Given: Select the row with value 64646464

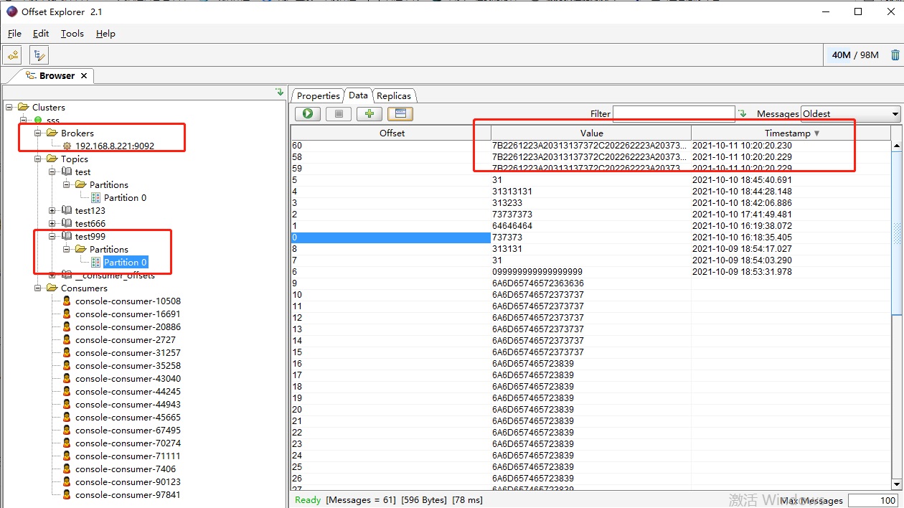Looking at the screenshot, I should (x=591, y=226).
